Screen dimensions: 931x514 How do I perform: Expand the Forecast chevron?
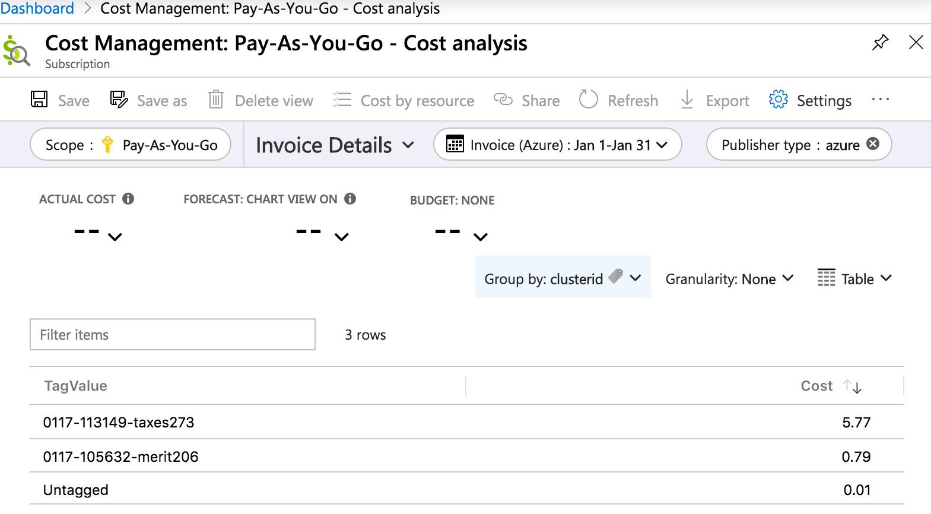(342, 237)
